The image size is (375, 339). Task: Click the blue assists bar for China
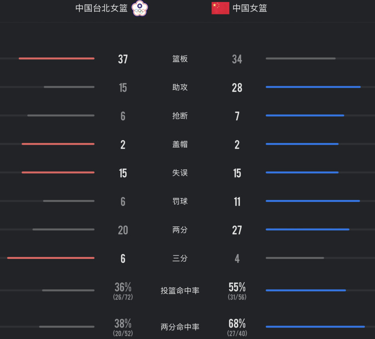coord(313,87)
